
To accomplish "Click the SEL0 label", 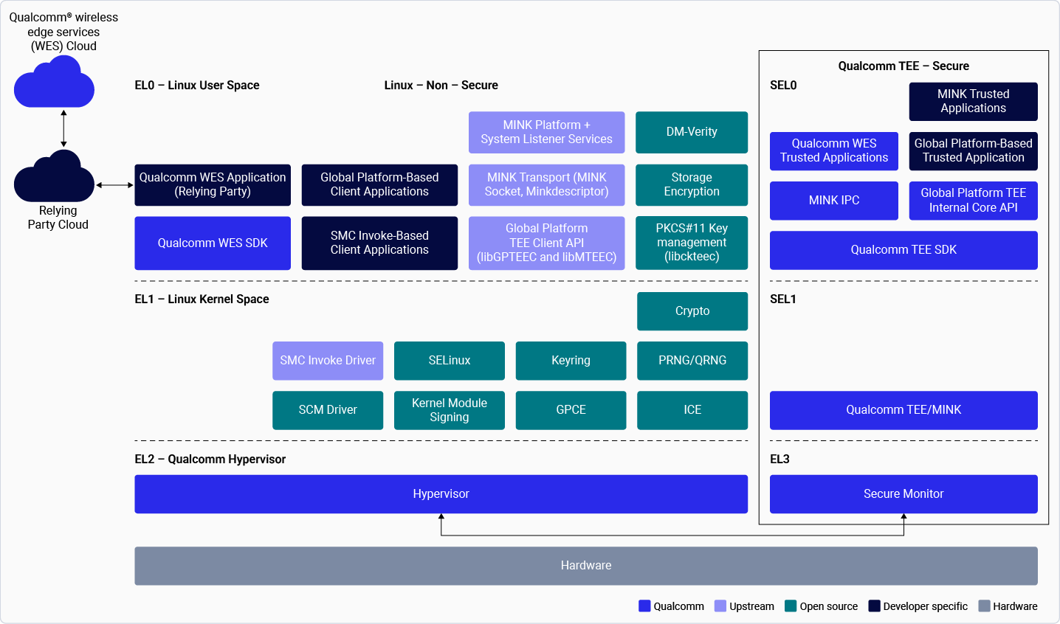I will 783,86.
